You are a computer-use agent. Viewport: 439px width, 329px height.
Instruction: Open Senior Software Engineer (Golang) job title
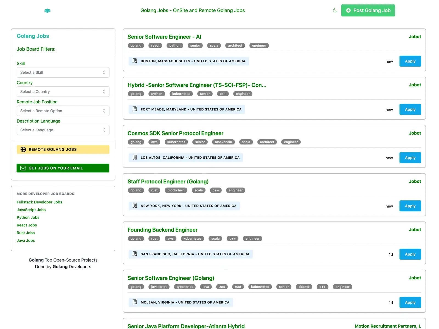(x=171, y=278)
